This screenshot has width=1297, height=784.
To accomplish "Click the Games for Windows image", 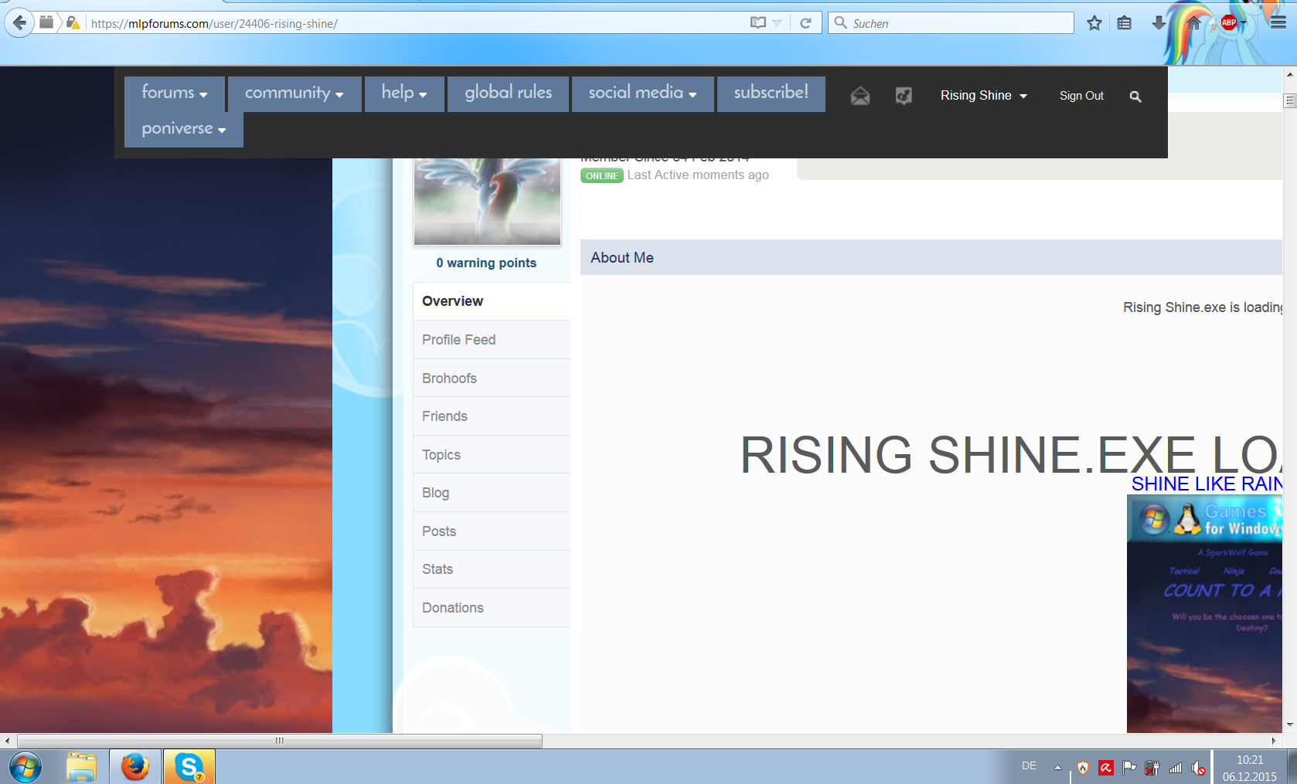I will [x=1204, y=614].
